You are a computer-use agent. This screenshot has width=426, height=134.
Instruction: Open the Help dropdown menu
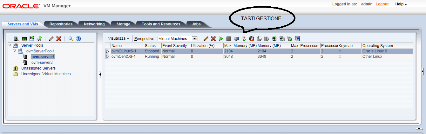401,4
